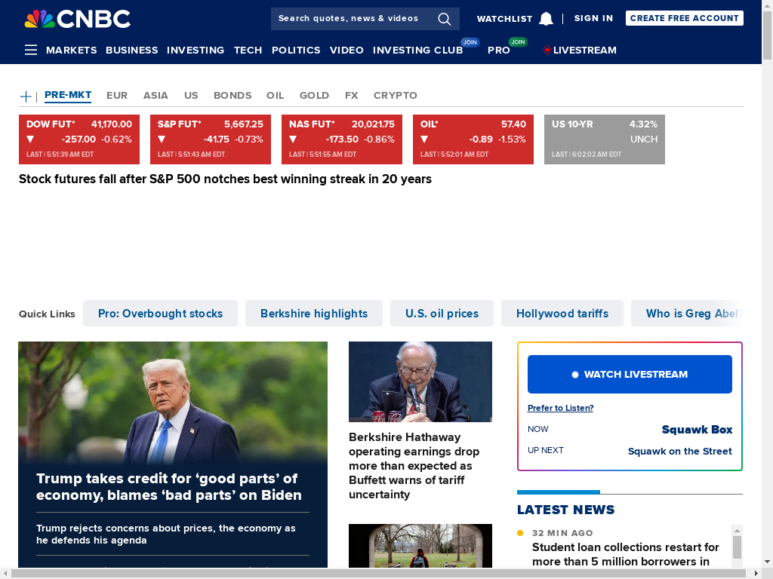Click Berkshire highlights quick link
773x579 pixels.
coord(314,313)
